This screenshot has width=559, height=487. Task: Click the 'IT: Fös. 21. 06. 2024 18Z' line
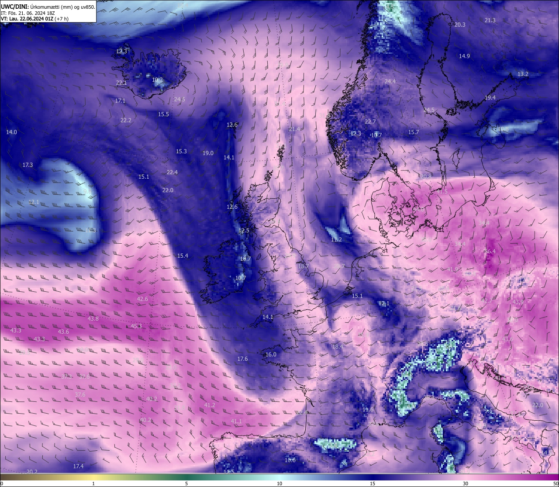click(x=28, y=13)
